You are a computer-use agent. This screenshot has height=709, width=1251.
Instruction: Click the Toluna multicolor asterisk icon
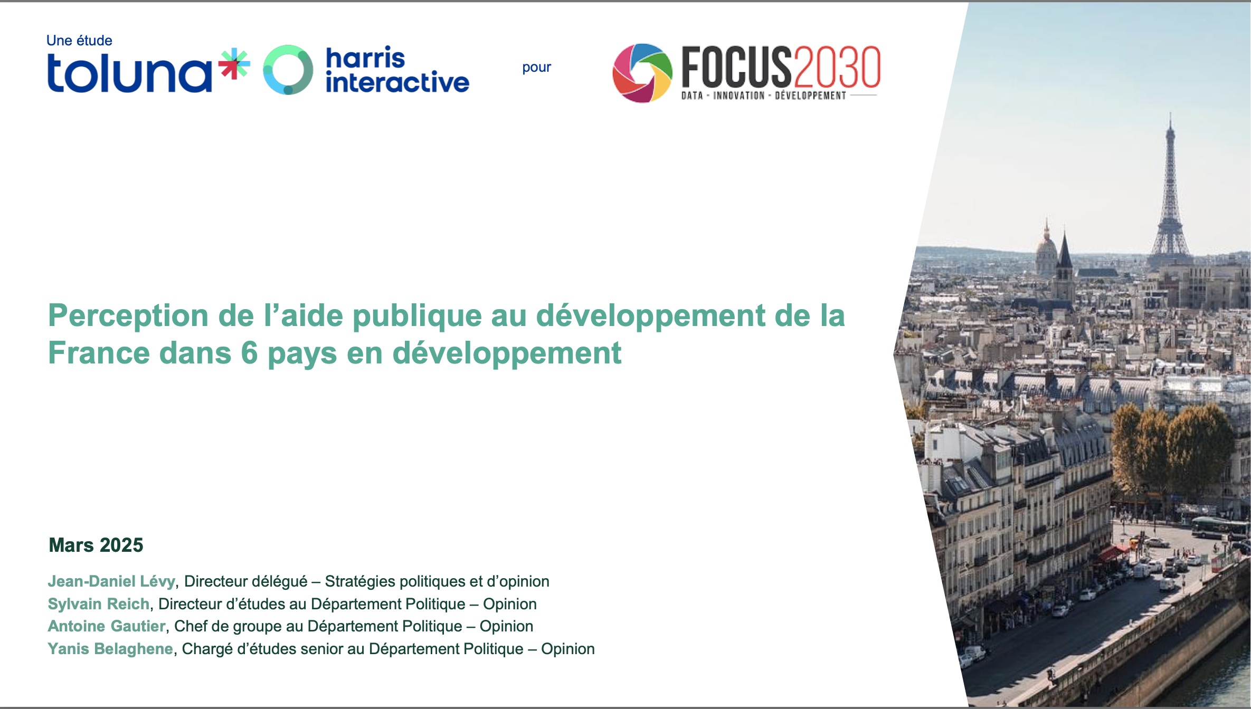tap(234, 63)
